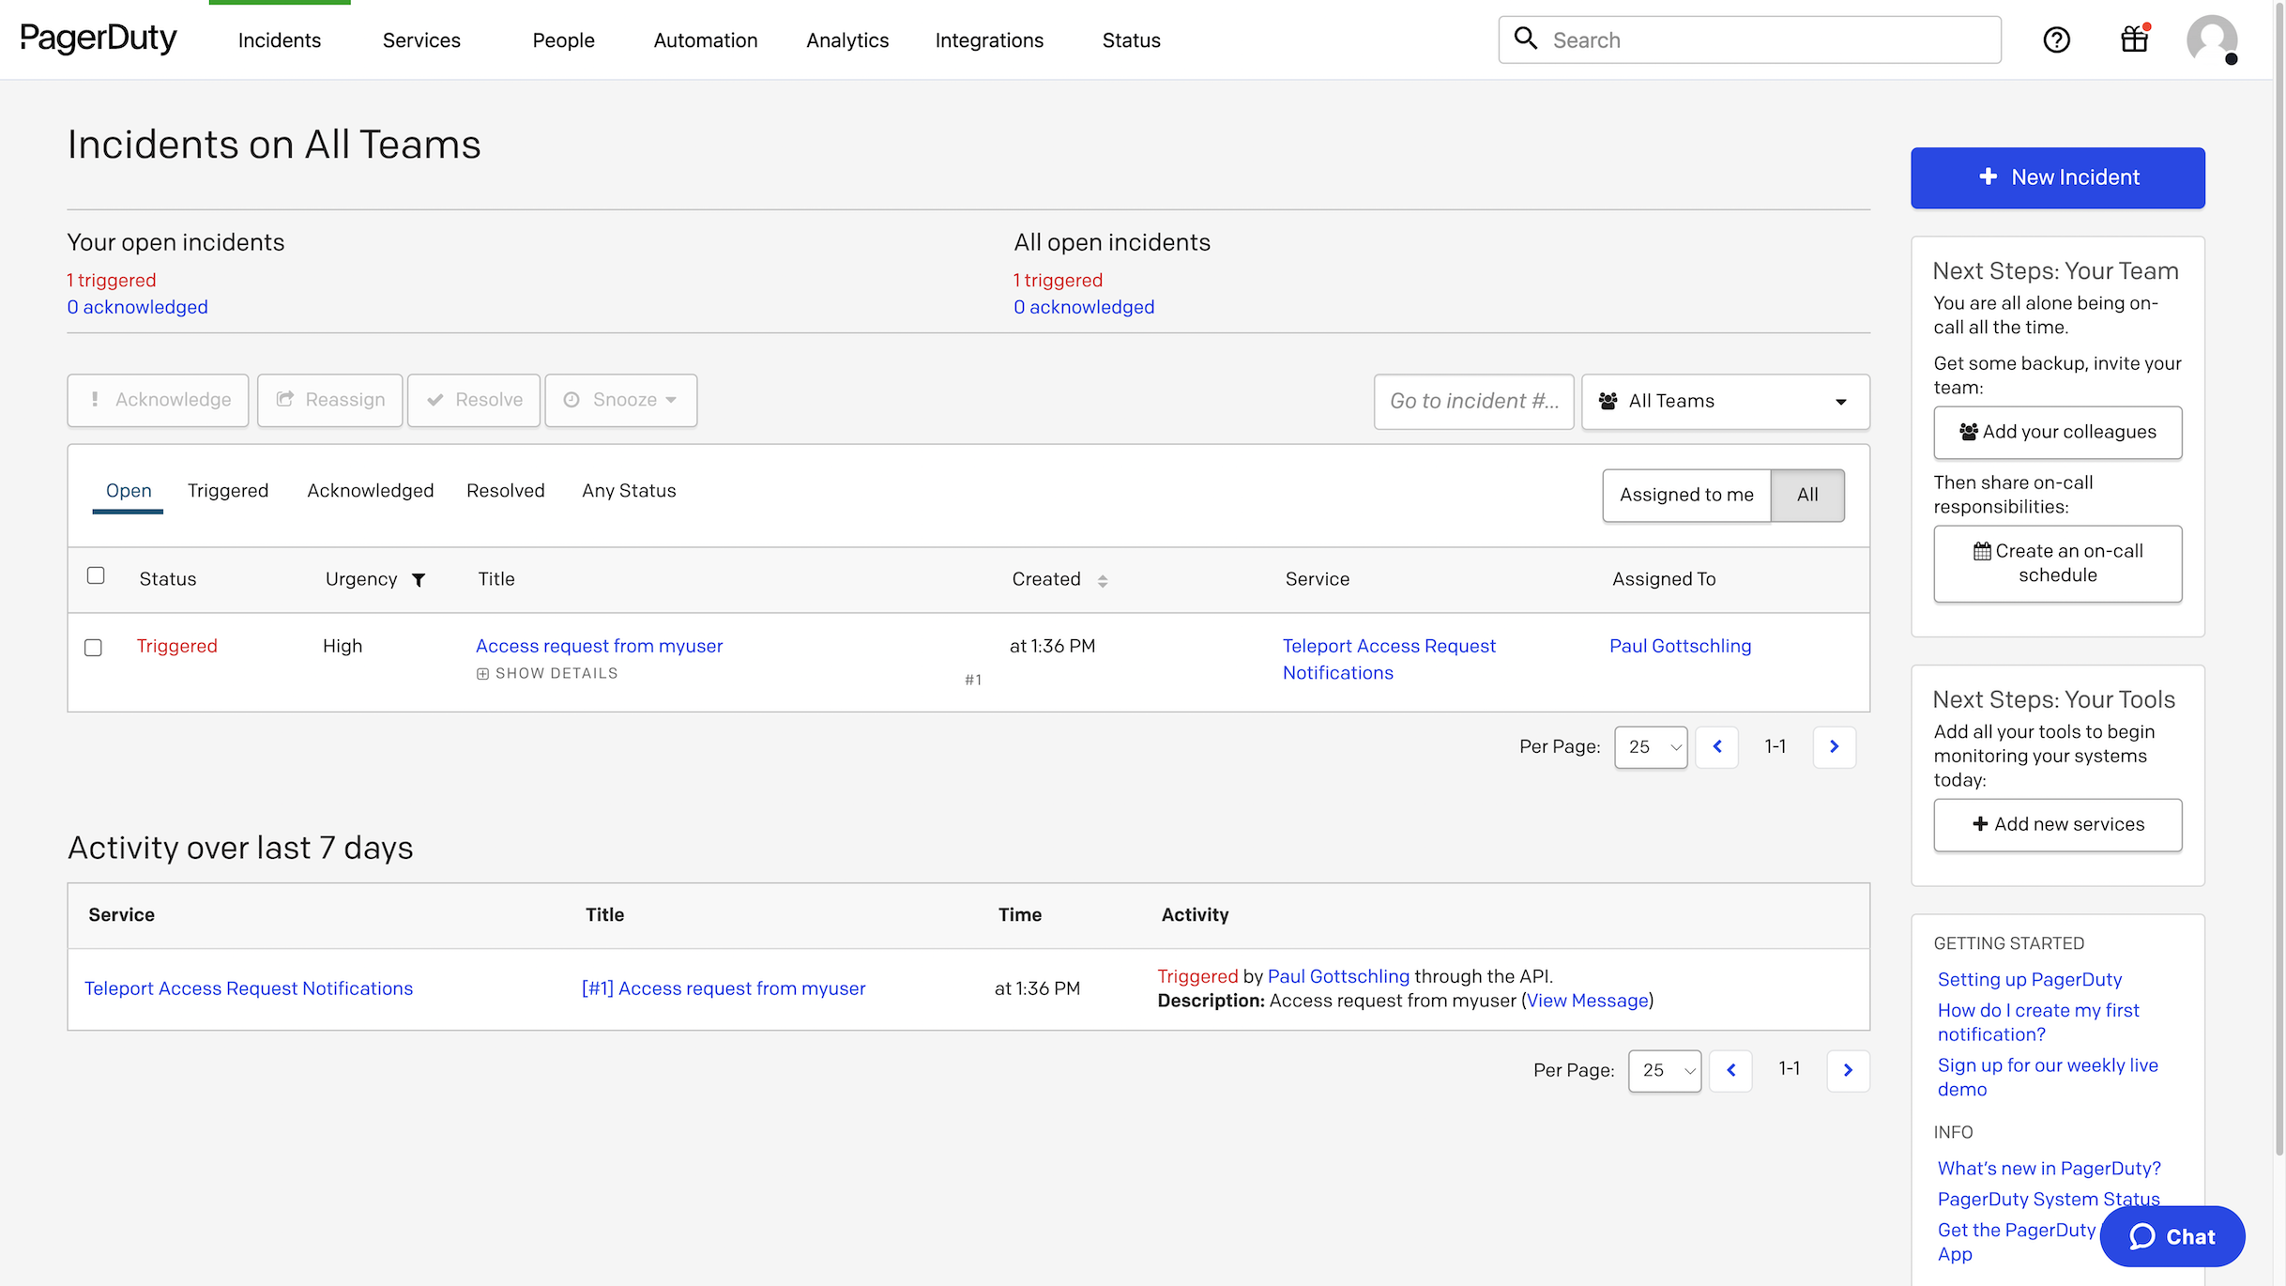Click the gift/rewards icon
This screenshot has height=1286, width=2286.
(2134, 39)
